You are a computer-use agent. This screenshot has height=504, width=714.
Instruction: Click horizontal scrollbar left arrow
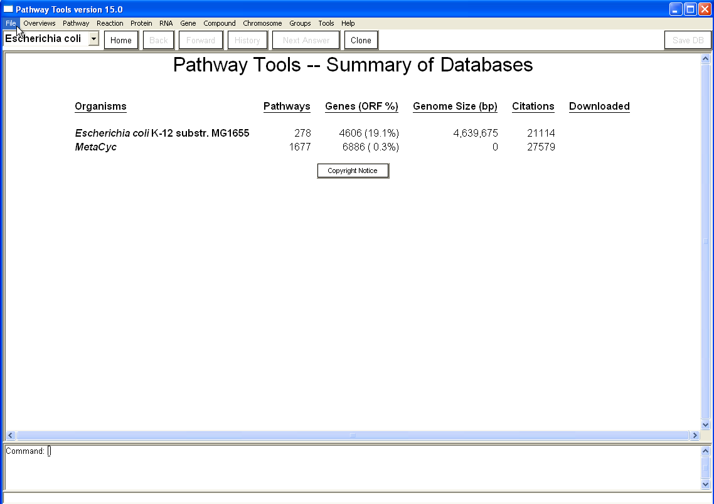(x=11, y=435)
